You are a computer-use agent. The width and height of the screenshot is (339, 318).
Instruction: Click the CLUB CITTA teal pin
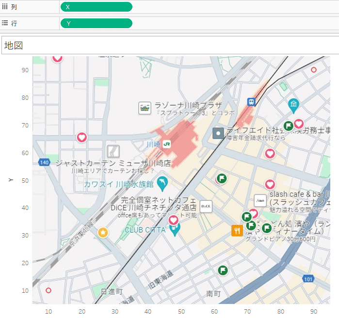175,230
